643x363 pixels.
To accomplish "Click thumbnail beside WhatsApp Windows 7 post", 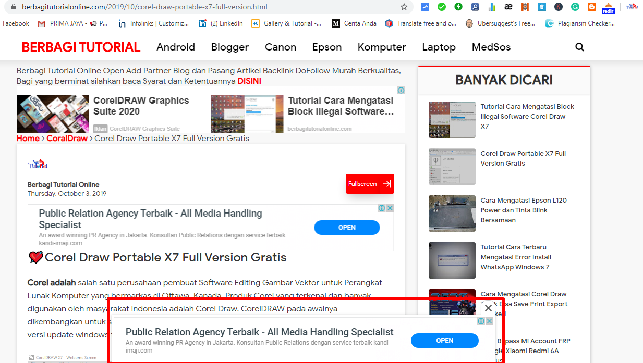I will [x=452, y=260].
